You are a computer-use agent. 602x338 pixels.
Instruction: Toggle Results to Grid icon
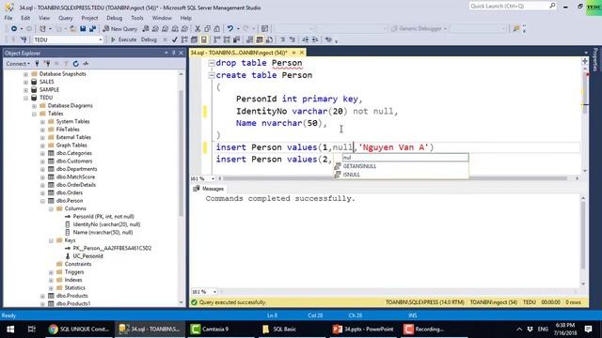click(x=260, y=39)
